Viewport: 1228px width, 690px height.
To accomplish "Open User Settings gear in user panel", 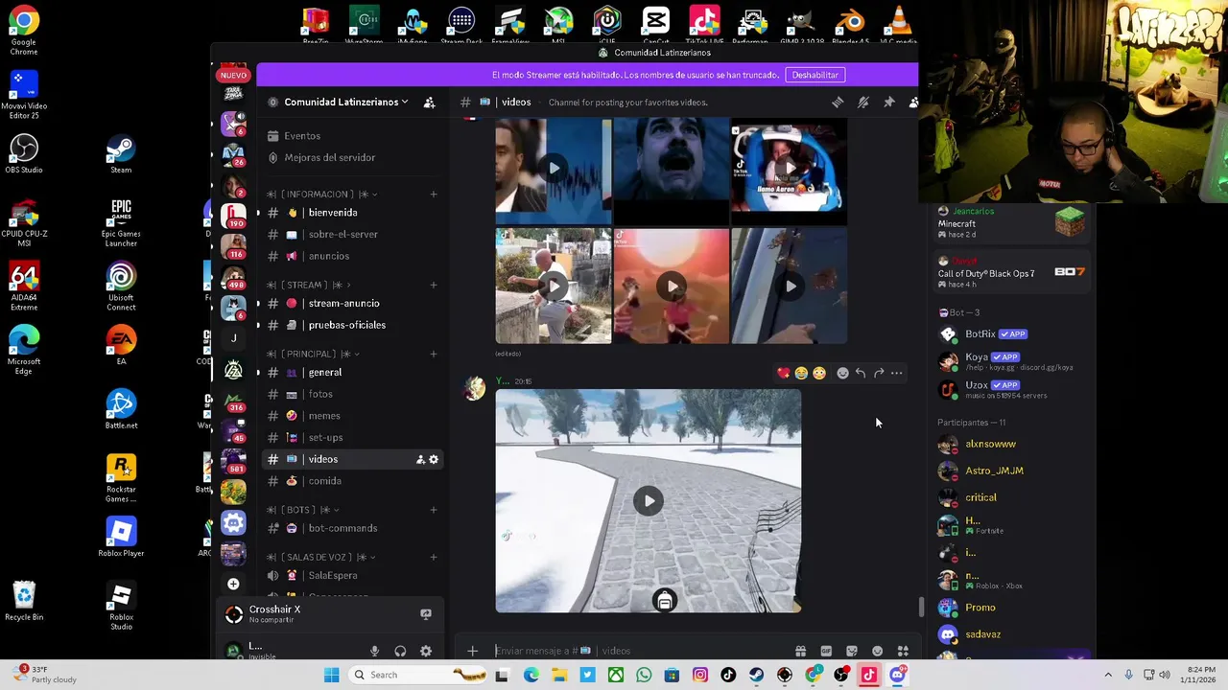I will 426,651.
